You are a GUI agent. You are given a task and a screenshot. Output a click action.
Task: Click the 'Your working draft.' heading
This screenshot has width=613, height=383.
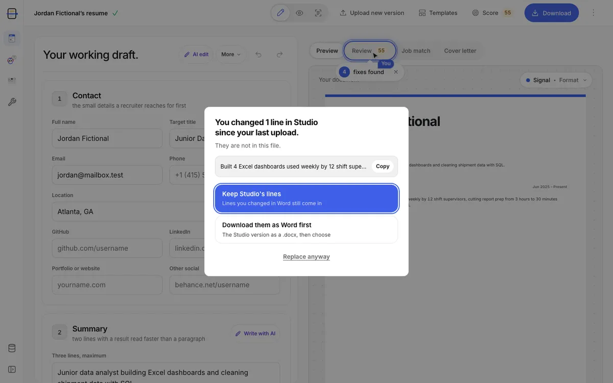(90, 55)
